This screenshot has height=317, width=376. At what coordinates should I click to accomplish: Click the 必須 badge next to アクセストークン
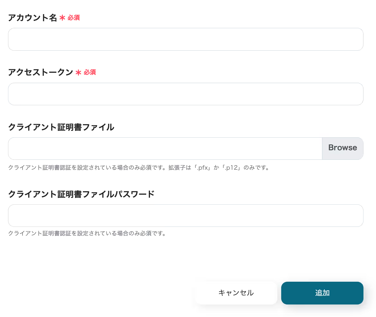point(90,73)
